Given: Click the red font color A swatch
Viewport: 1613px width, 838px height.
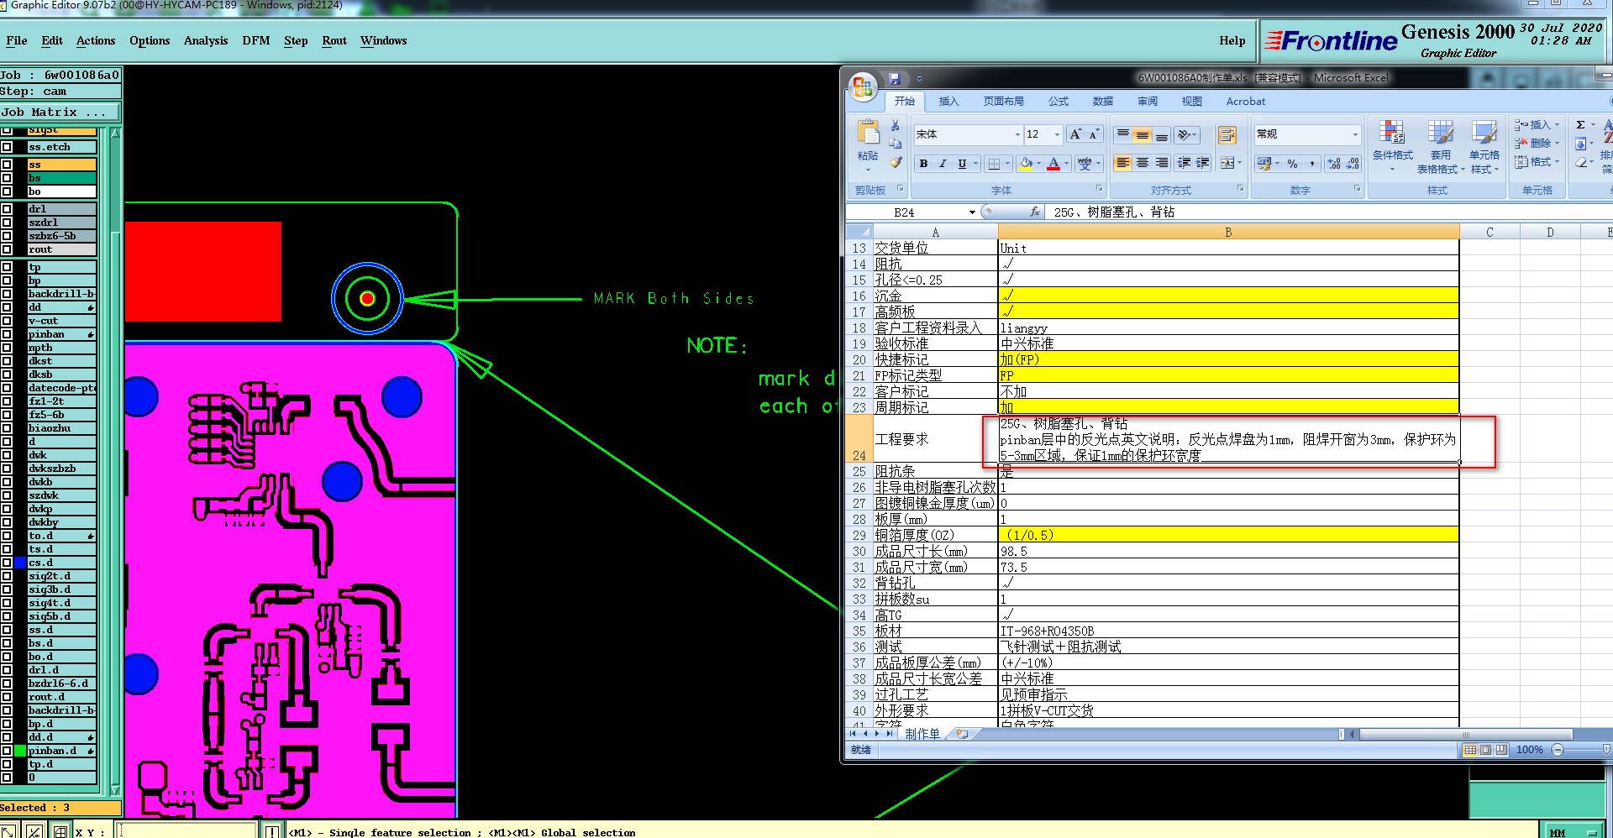Looking at the screenshot, I should click(1053, 164).
